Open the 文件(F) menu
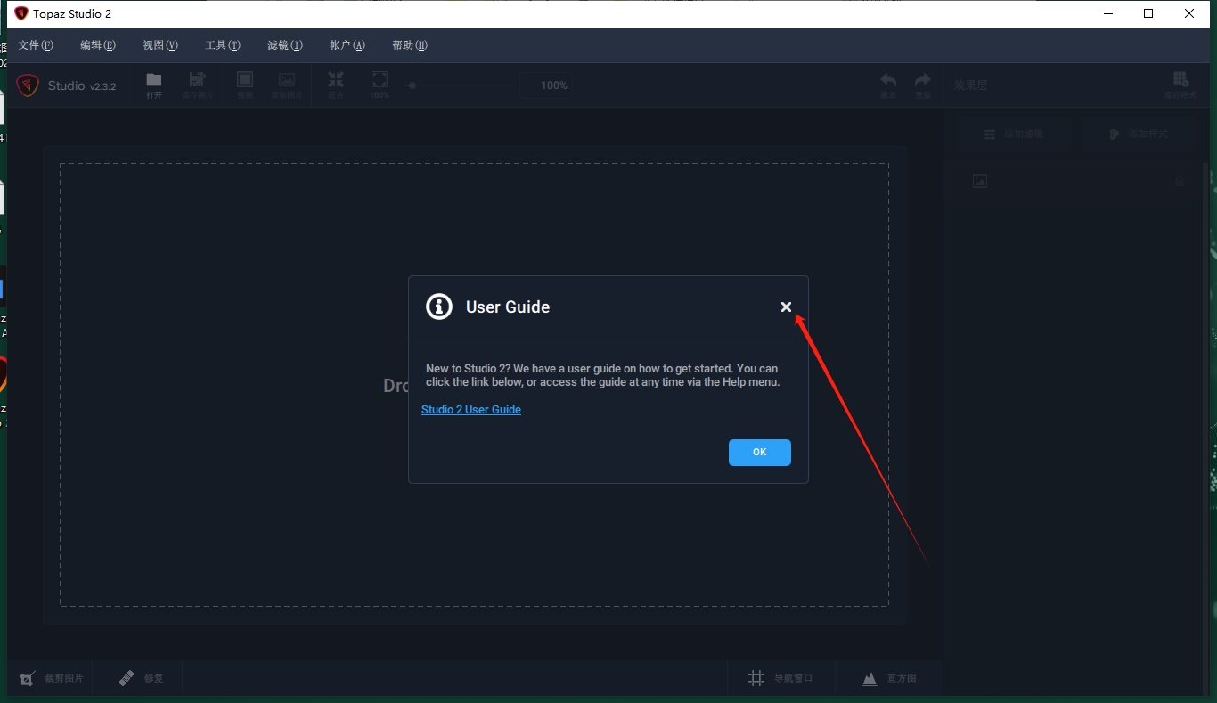Screen dimensions: 1217x703 36,45
